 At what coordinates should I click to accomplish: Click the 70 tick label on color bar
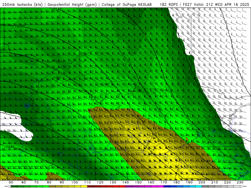[x=36, y=182]
